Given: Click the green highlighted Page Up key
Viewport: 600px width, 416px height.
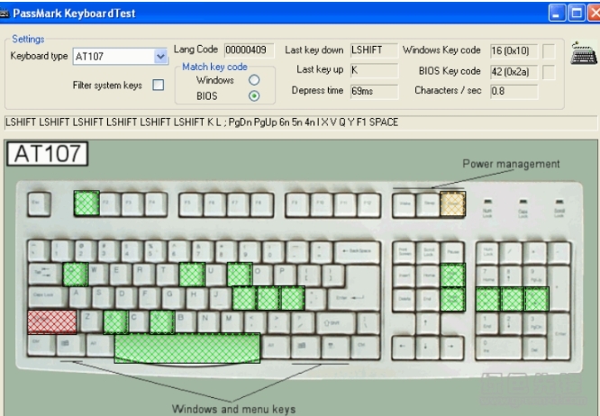Looking at the screenshot, I should 452,275.
